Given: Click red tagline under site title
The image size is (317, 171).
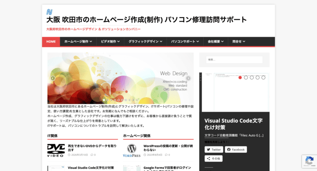Looking at the screenshot, I should tap(94, 29).
